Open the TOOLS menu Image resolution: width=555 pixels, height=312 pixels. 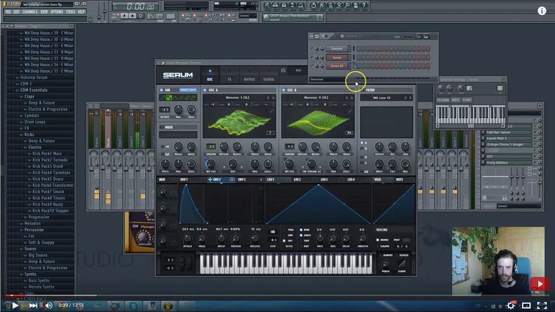71,12
